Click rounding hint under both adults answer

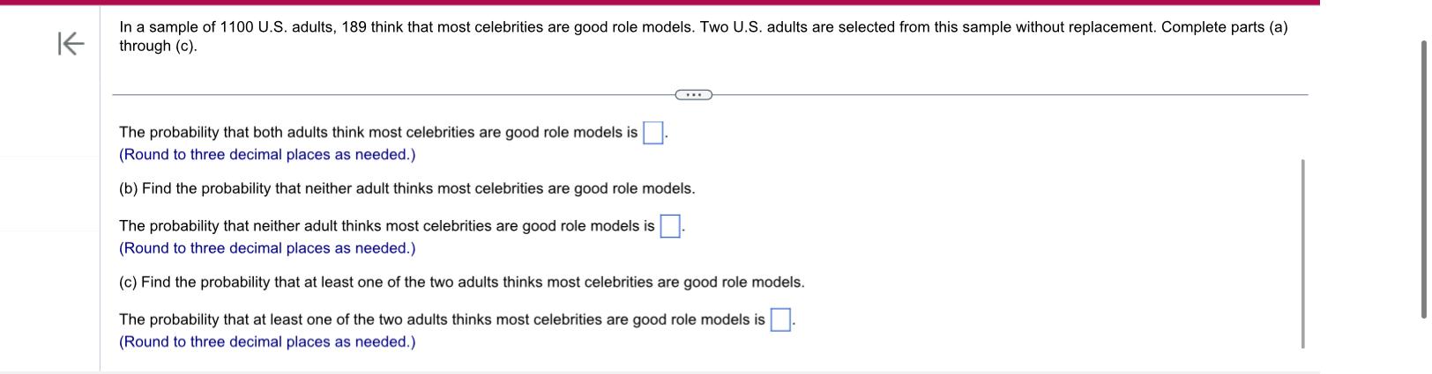coord(267,155)
